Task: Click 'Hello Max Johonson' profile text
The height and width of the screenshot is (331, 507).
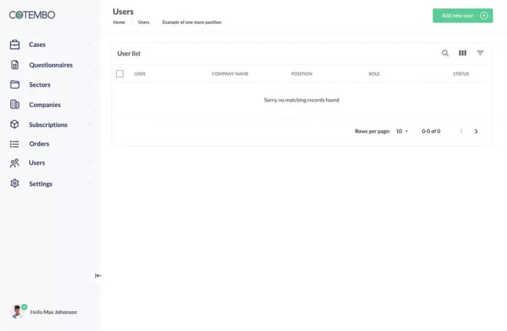Action: 53,313
